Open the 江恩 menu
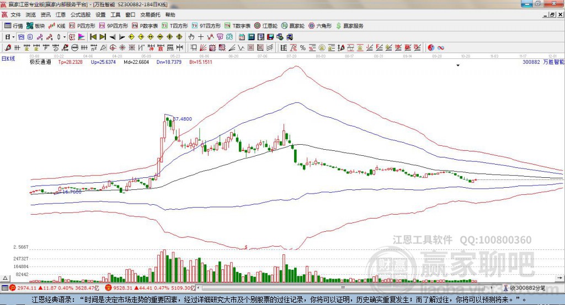Viewport: 565px width, 305px height. coord(61,15)
